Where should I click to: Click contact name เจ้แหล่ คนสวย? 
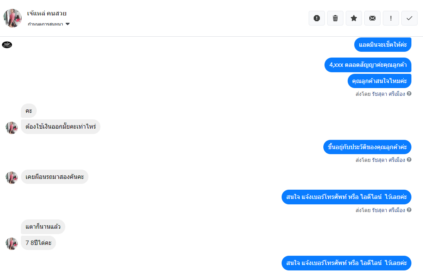(47, 13)
